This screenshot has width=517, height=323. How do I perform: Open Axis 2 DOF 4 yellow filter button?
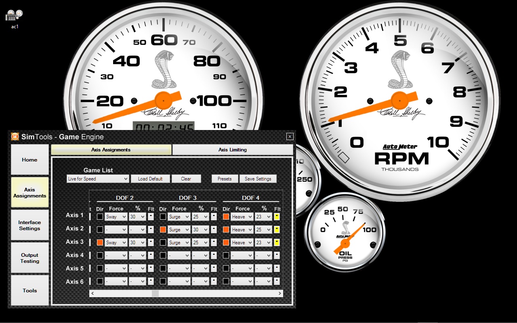click(x=277, y=230)
